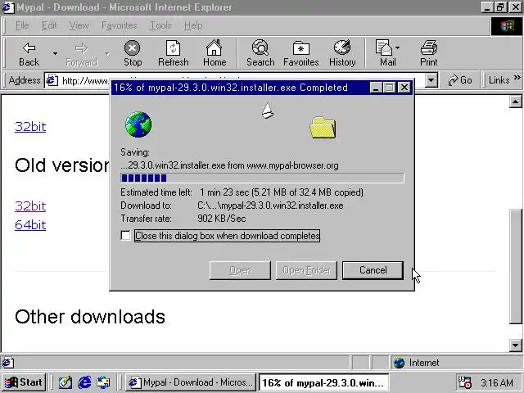Click the Back toolbar button
Image resolution: width=524 pixels, height=393 pixels.
[29, 53]
